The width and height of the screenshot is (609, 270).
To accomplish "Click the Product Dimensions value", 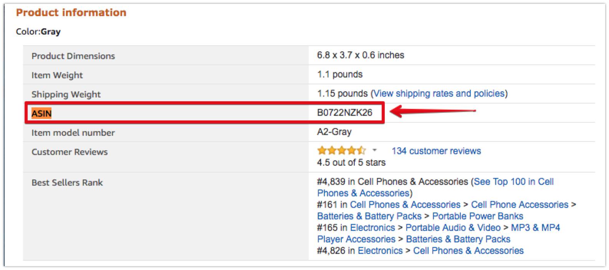I will [x=360, y=55].
